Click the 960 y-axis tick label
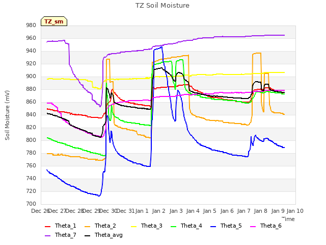Screen dimensions: 326x245 [x=31, y=38]
